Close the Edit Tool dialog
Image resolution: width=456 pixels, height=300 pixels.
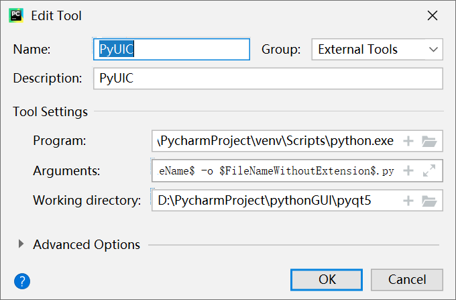[x=433, y=15]
